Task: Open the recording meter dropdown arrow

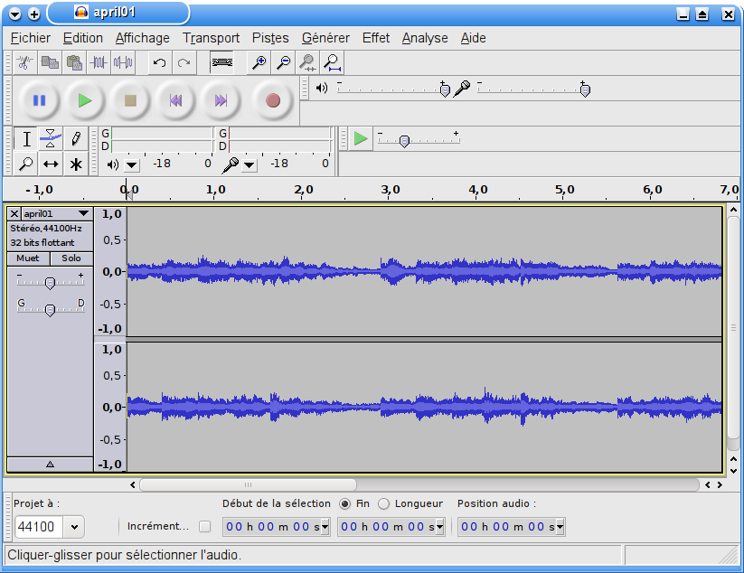Action: [250, 165]
